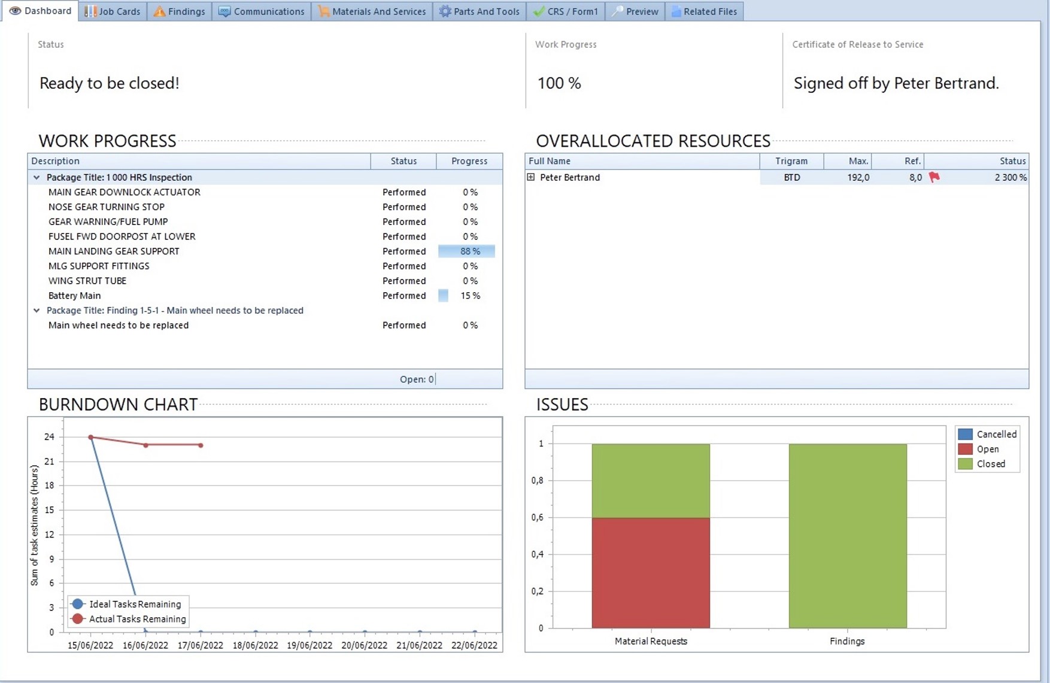The image size is (1050, 683).
Task: Click the Parts And Tools gear icon
Action: tap(445, 11)
